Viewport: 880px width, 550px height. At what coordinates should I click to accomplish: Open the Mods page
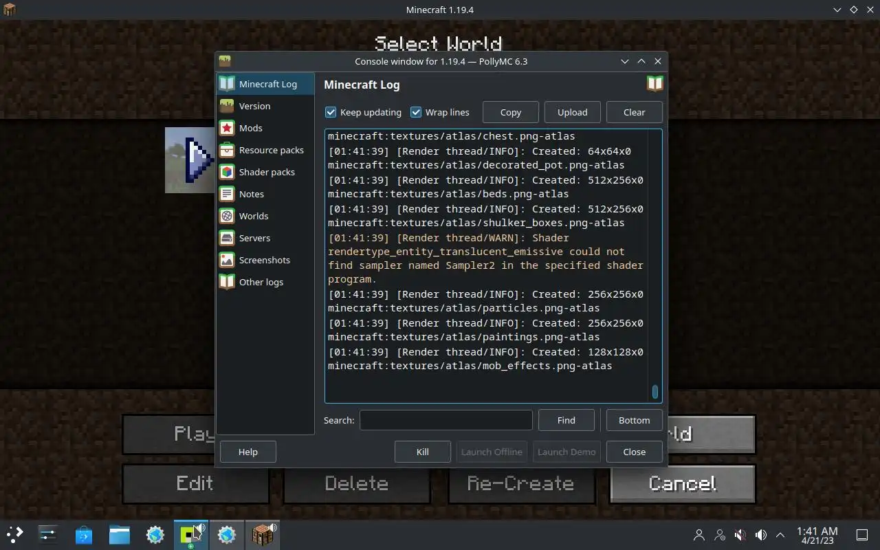pos(265,128)
